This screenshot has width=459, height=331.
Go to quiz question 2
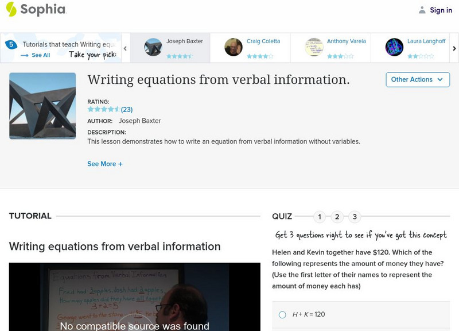tap(337, 217)
